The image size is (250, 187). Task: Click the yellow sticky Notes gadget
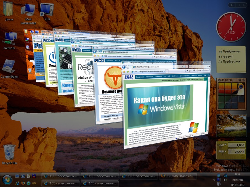(231, 59)
